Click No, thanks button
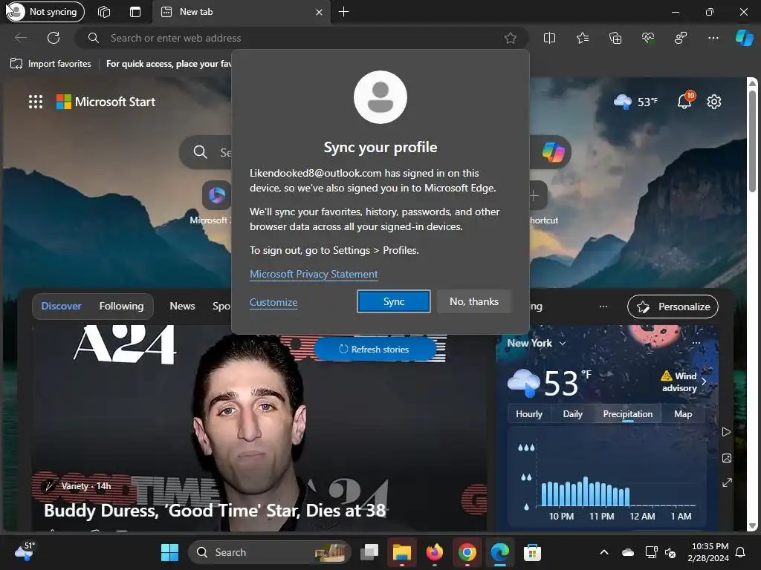Viewport: 761px width, 570px height. click(473, 301)
